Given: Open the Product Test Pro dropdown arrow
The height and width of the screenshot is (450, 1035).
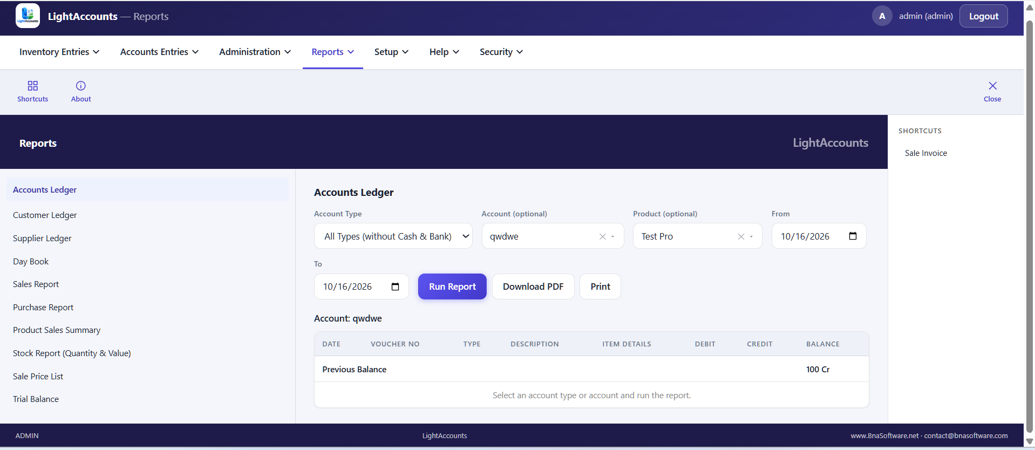Looking at the screenshot, I should [751, 236].
